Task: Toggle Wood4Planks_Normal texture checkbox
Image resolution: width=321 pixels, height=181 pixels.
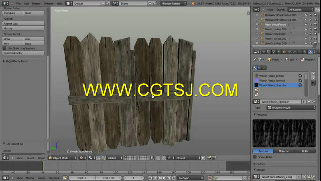Action: [x=300, y=80]
